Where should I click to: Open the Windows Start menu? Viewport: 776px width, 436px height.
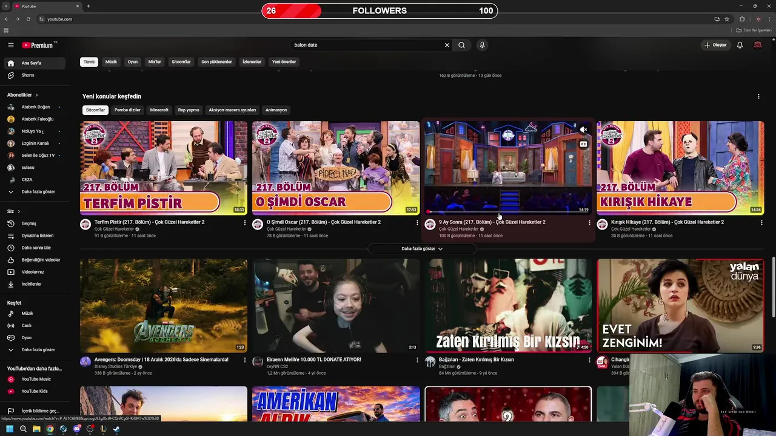(x=10, y=429)
